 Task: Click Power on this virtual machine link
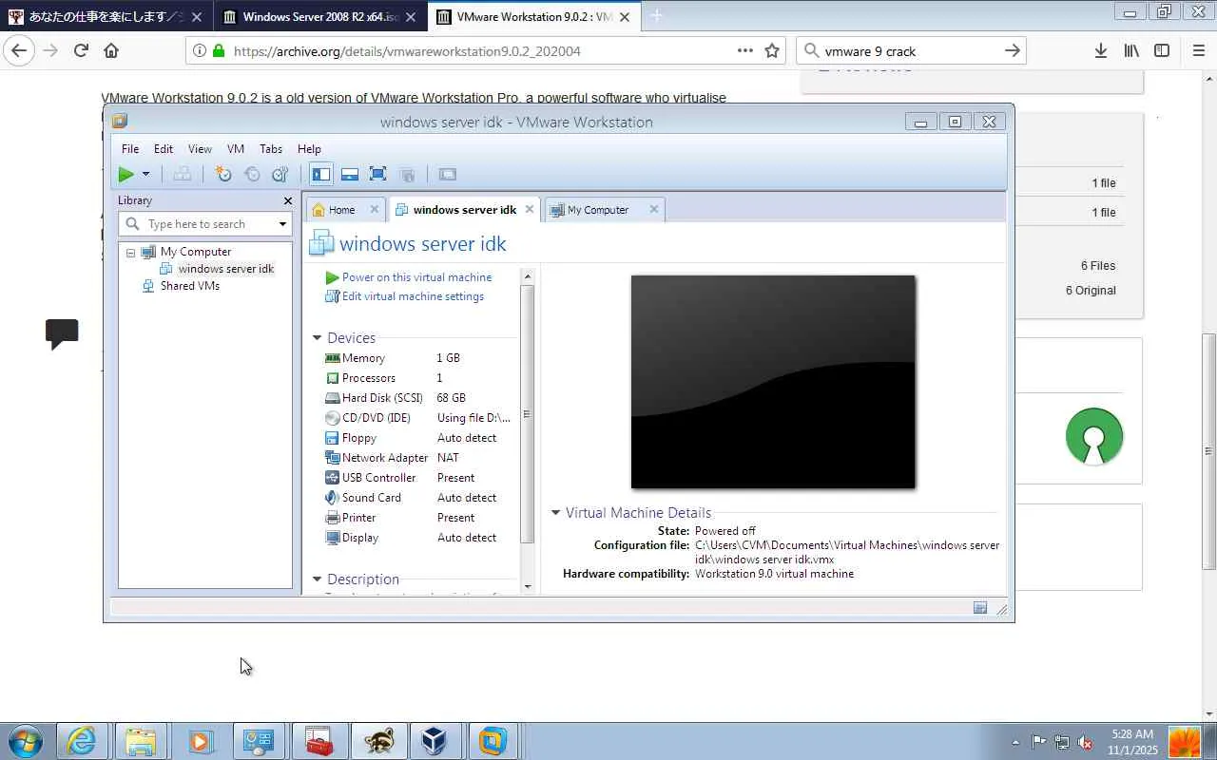[417, 277]
